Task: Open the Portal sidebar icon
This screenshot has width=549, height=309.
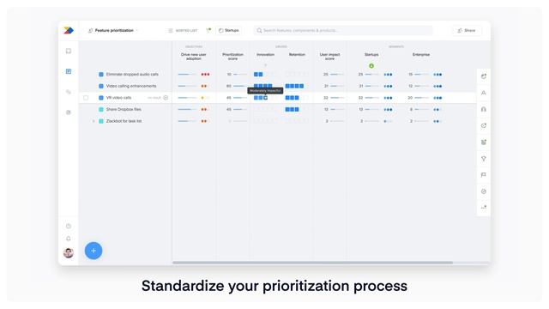Action: [69, 112]
